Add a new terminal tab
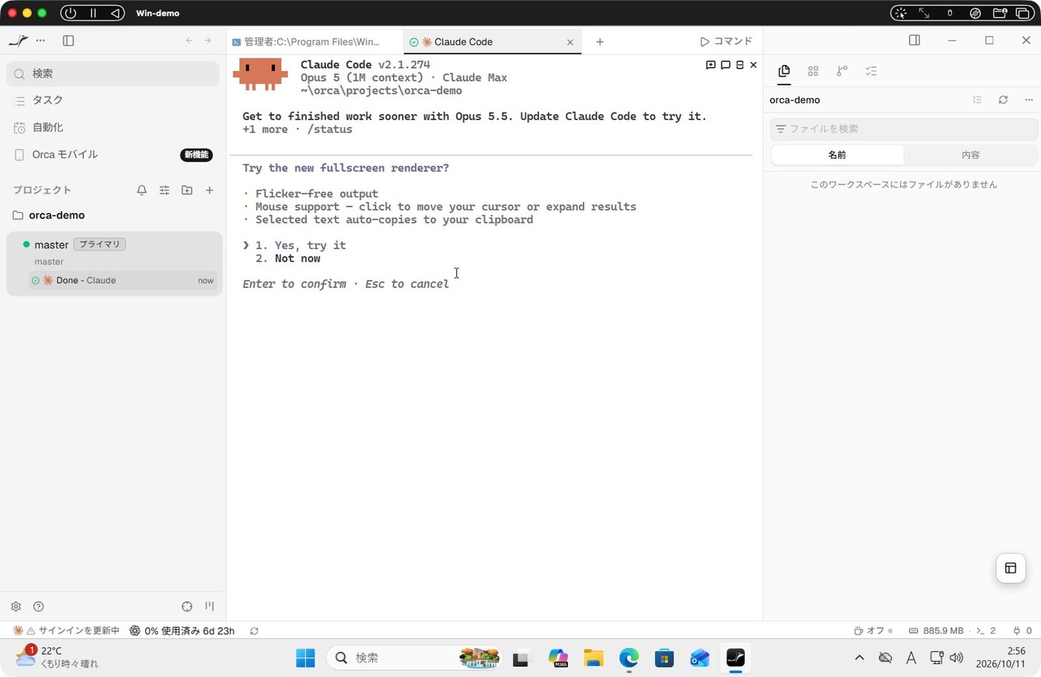Screen dimensions: 1041x677 pyautogui.click(x=600, y=42)
